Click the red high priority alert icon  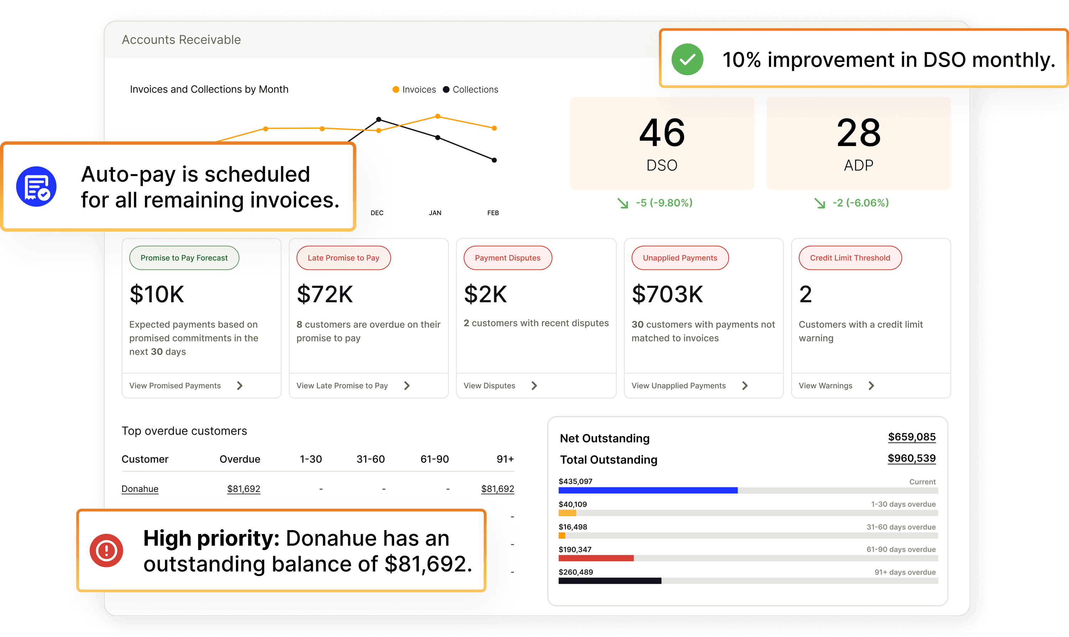click(x=106, y=550)
